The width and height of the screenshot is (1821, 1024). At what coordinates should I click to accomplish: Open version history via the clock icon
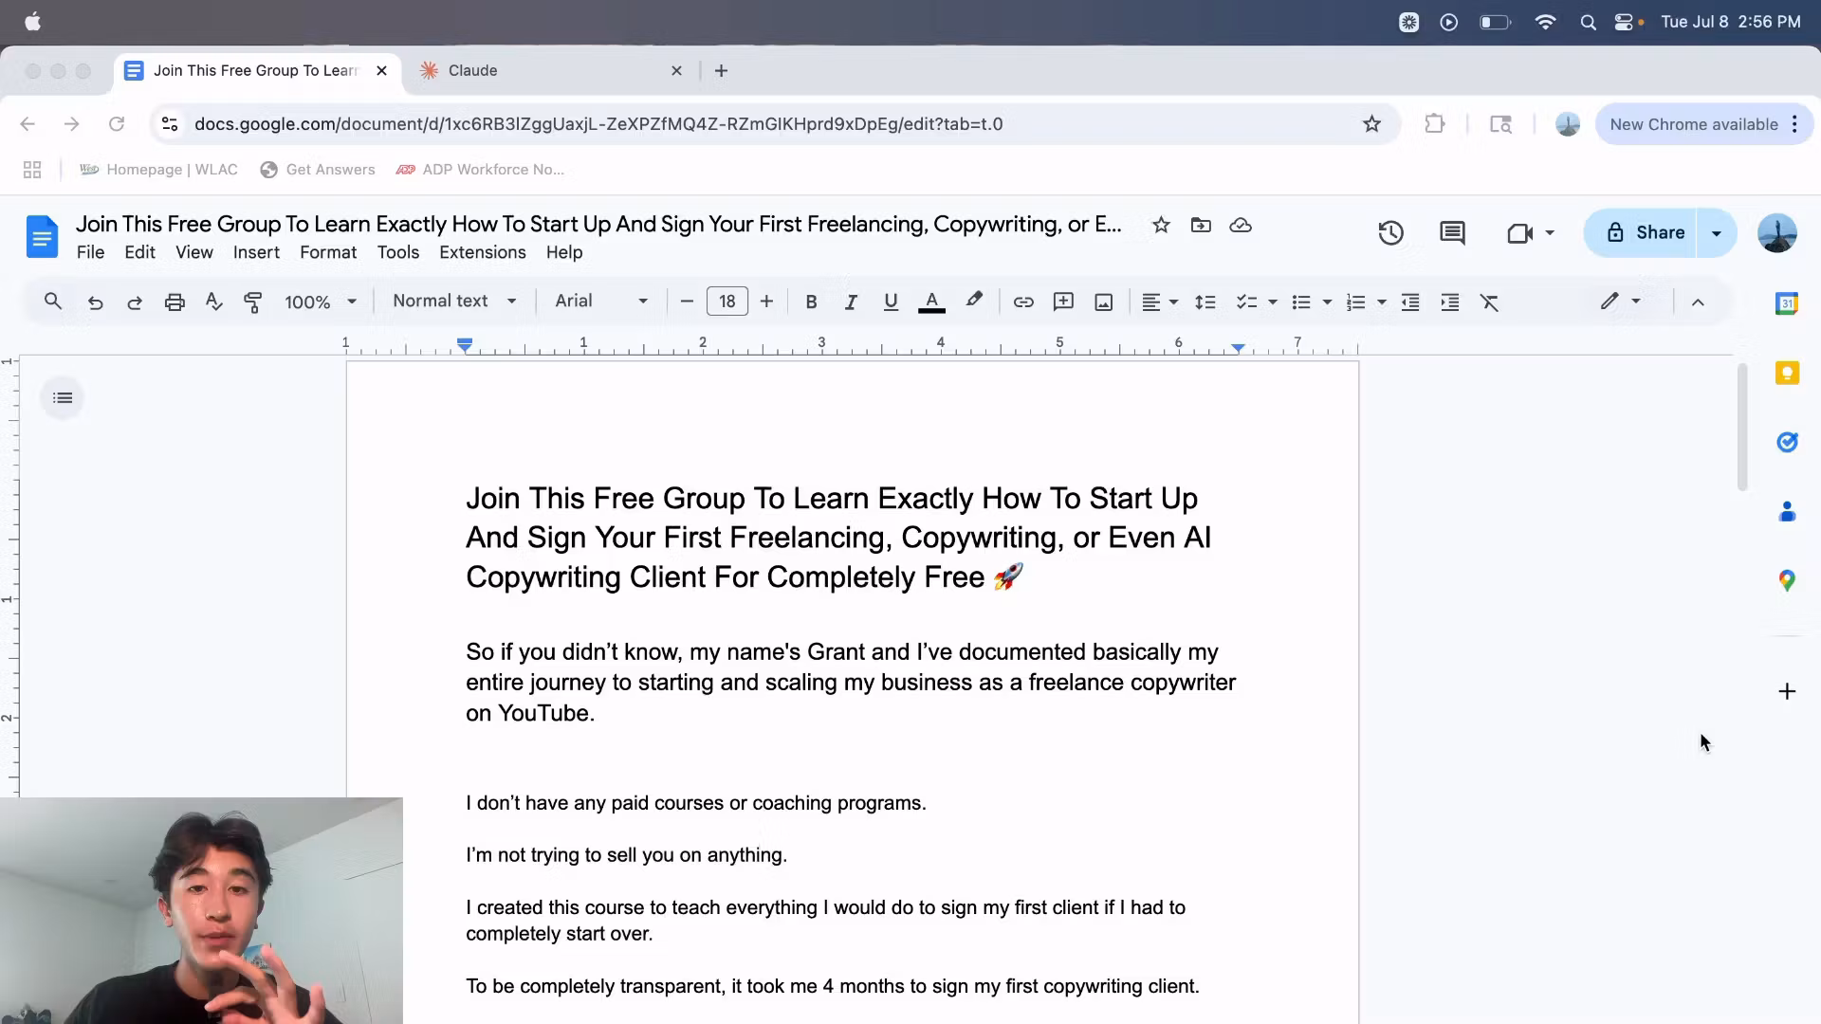pos(1390,232)
